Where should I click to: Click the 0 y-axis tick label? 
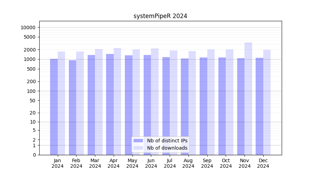coord(34,155)
